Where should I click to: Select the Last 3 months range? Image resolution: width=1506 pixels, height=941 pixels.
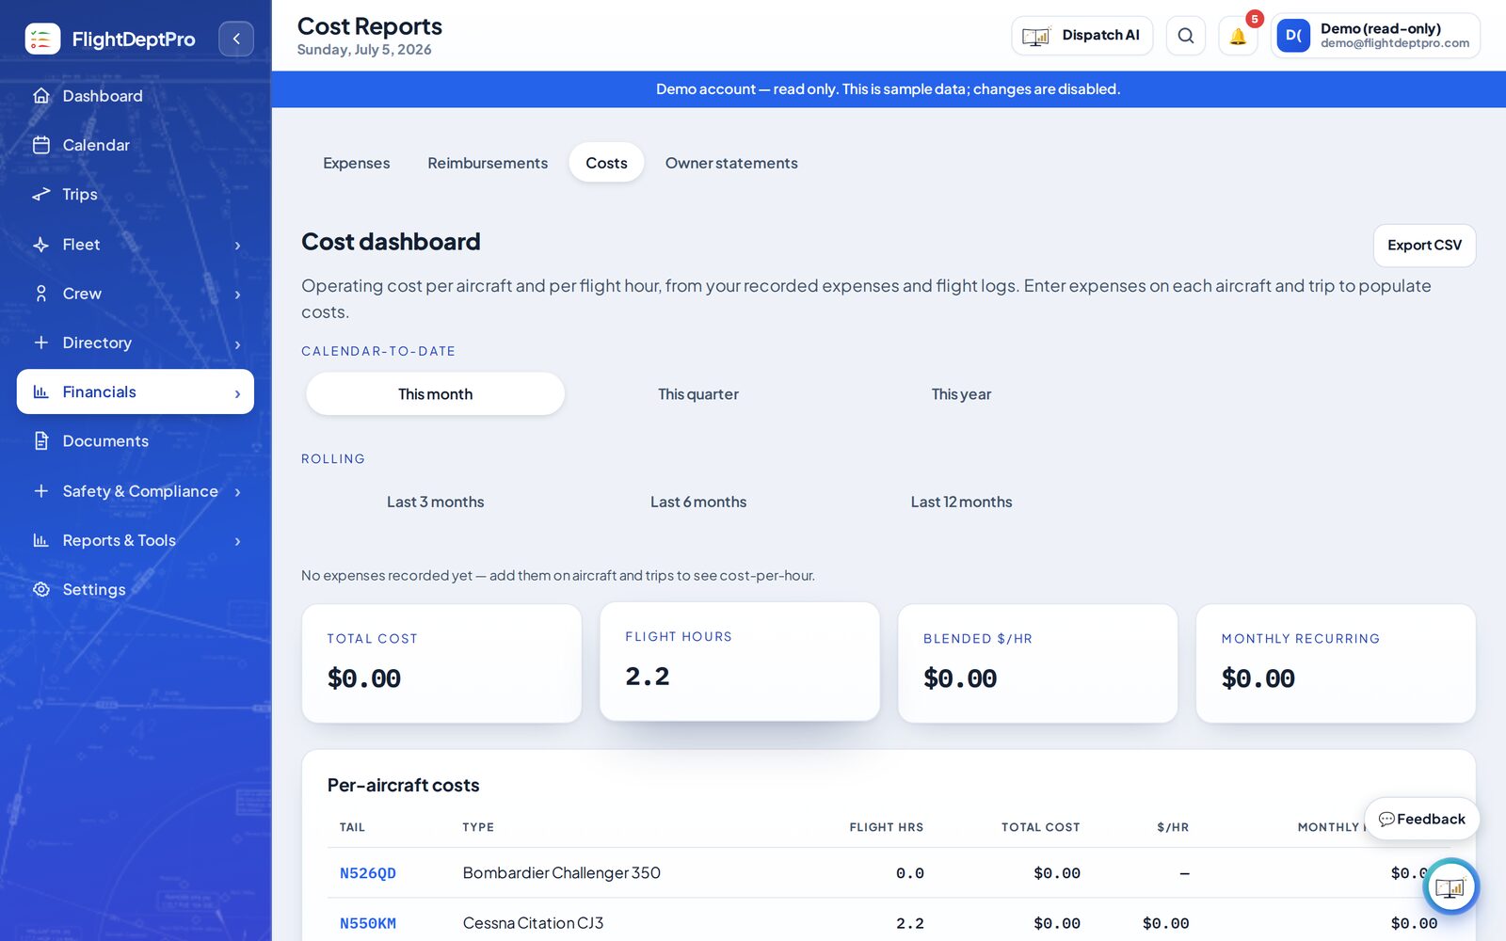[435, 502]
